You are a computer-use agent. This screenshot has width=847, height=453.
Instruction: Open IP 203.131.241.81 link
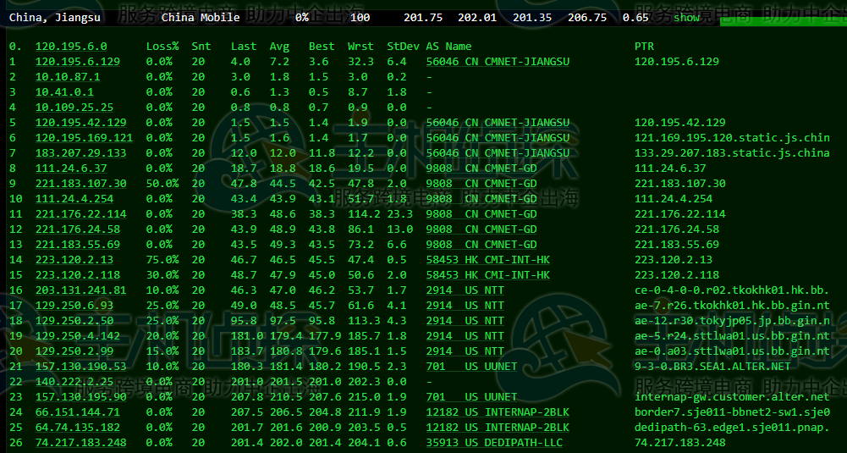coord(81,290)
